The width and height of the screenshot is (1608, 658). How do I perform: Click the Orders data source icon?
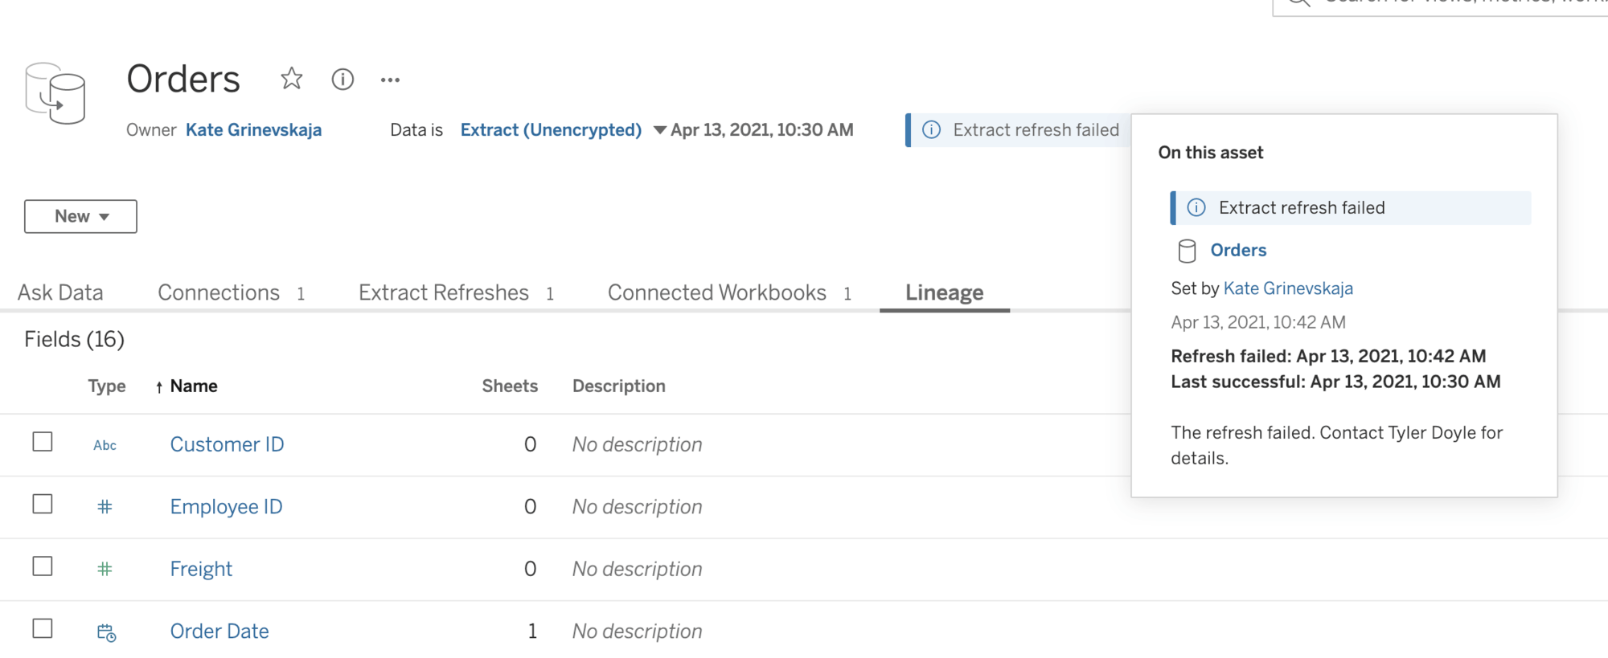pyautogui.click(x=55, y=94)
